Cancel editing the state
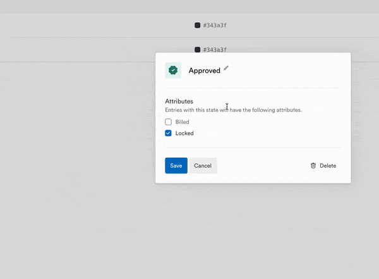Viewport: 379px width, 279px height. (203, 166)
